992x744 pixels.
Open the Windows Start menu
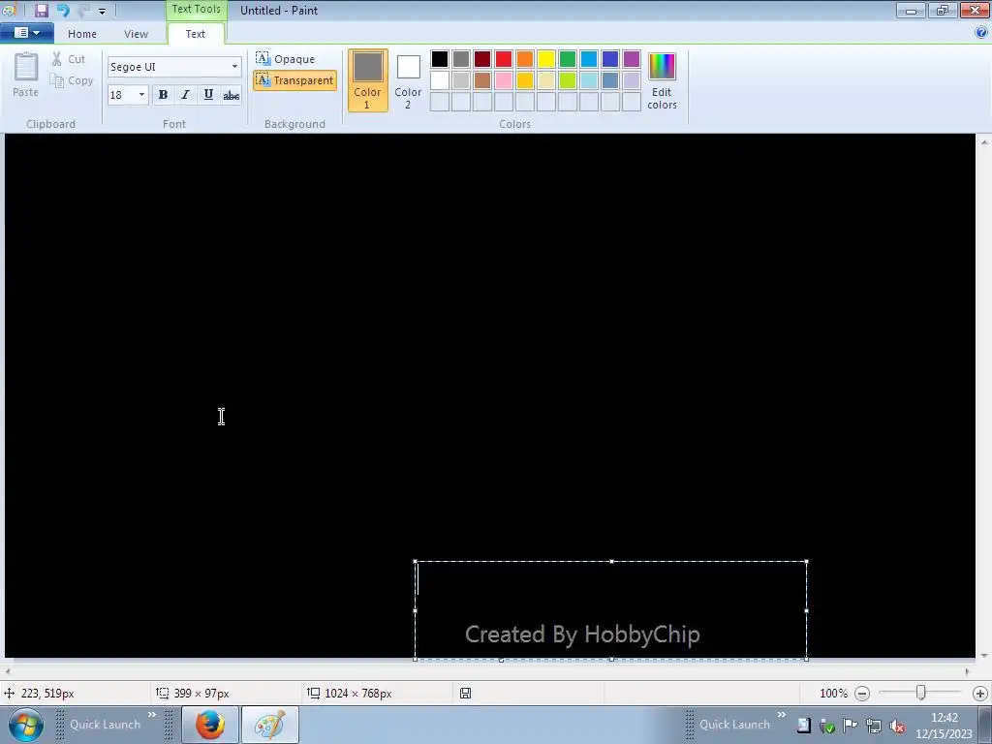[x=26, y=725]
